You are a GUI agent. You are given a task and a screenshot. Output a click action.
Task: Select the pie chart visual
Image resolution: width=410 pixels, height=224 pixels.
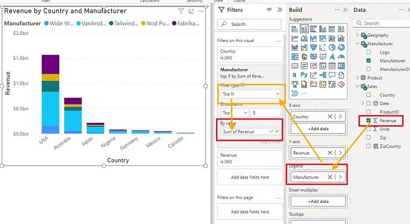332,47
